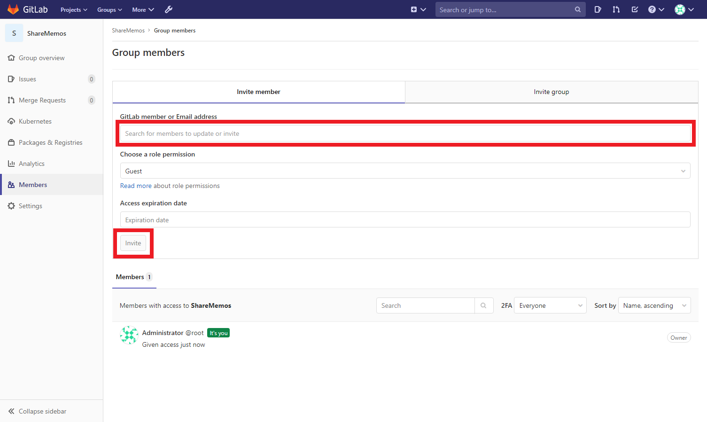
Task: Open Merge requests icon in top bar
Action: pyautogui.click(x=616, y=9)
